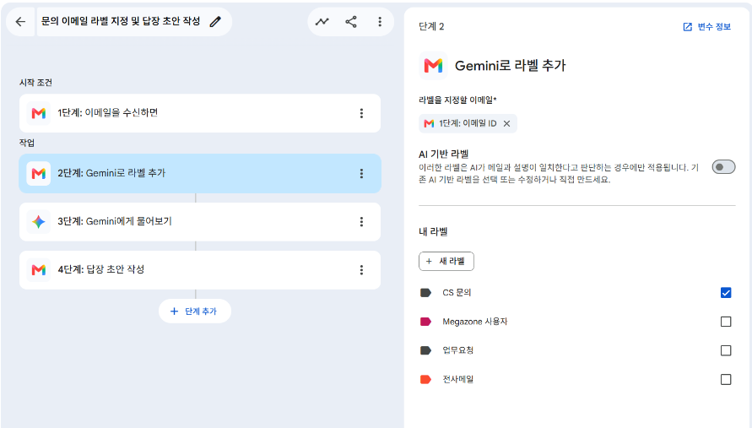Click the share icon in top toolbar
Screen dimensions: 752x428
pyautogui.click(x=351, y=22)
